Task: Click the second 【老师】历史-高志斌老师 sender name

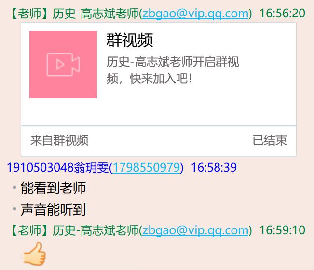Action: tap(74, 230)
